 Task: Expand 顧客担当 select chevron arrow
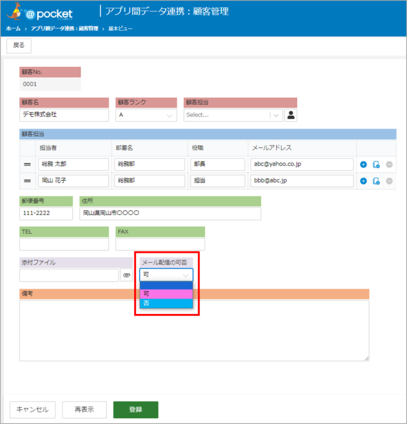pyautogui.click(x=276, y=115)
